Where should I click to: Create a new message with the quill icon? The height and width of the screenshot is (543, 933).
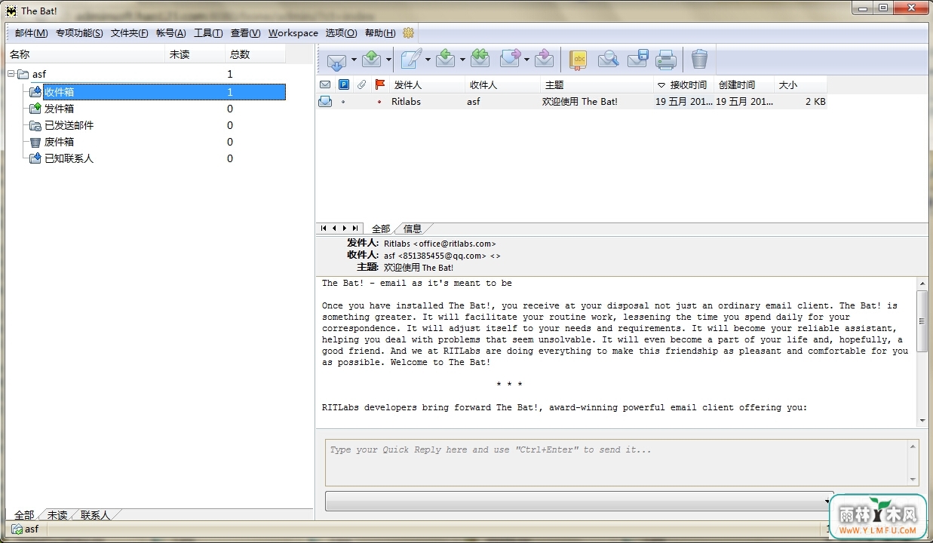[411, 59]
